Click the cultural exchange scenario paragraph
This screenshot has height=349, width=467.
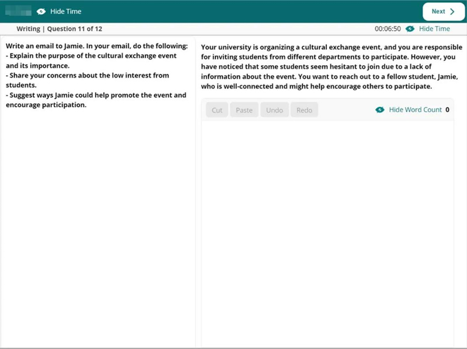coord(327,66)
